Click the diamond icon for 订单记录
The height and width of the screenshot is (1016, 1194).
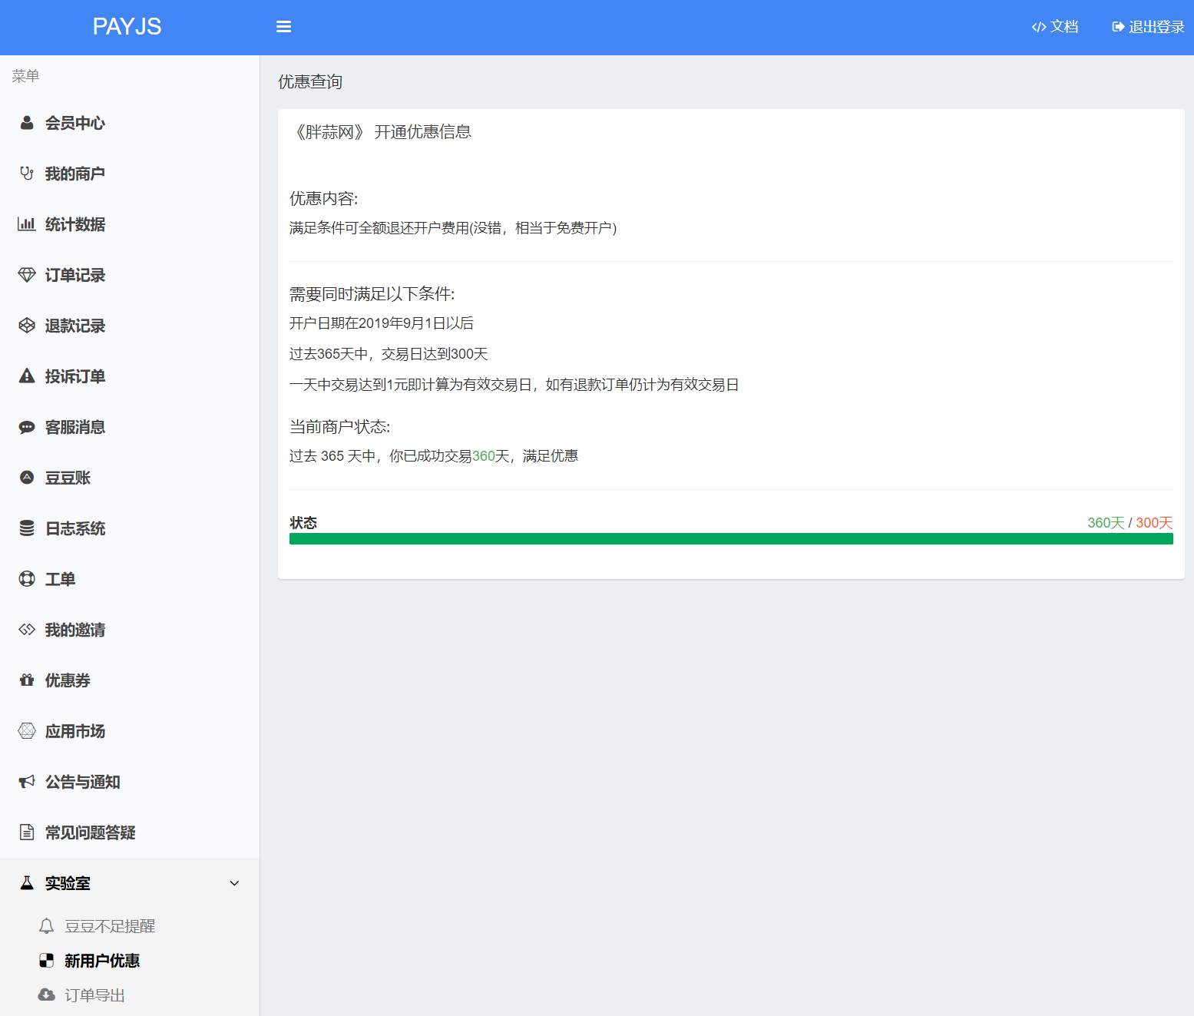click(27, 275)
